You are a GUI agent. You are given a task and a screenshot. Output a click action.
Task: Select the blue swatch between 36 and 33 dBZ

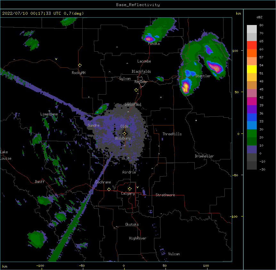click(252, 117)
